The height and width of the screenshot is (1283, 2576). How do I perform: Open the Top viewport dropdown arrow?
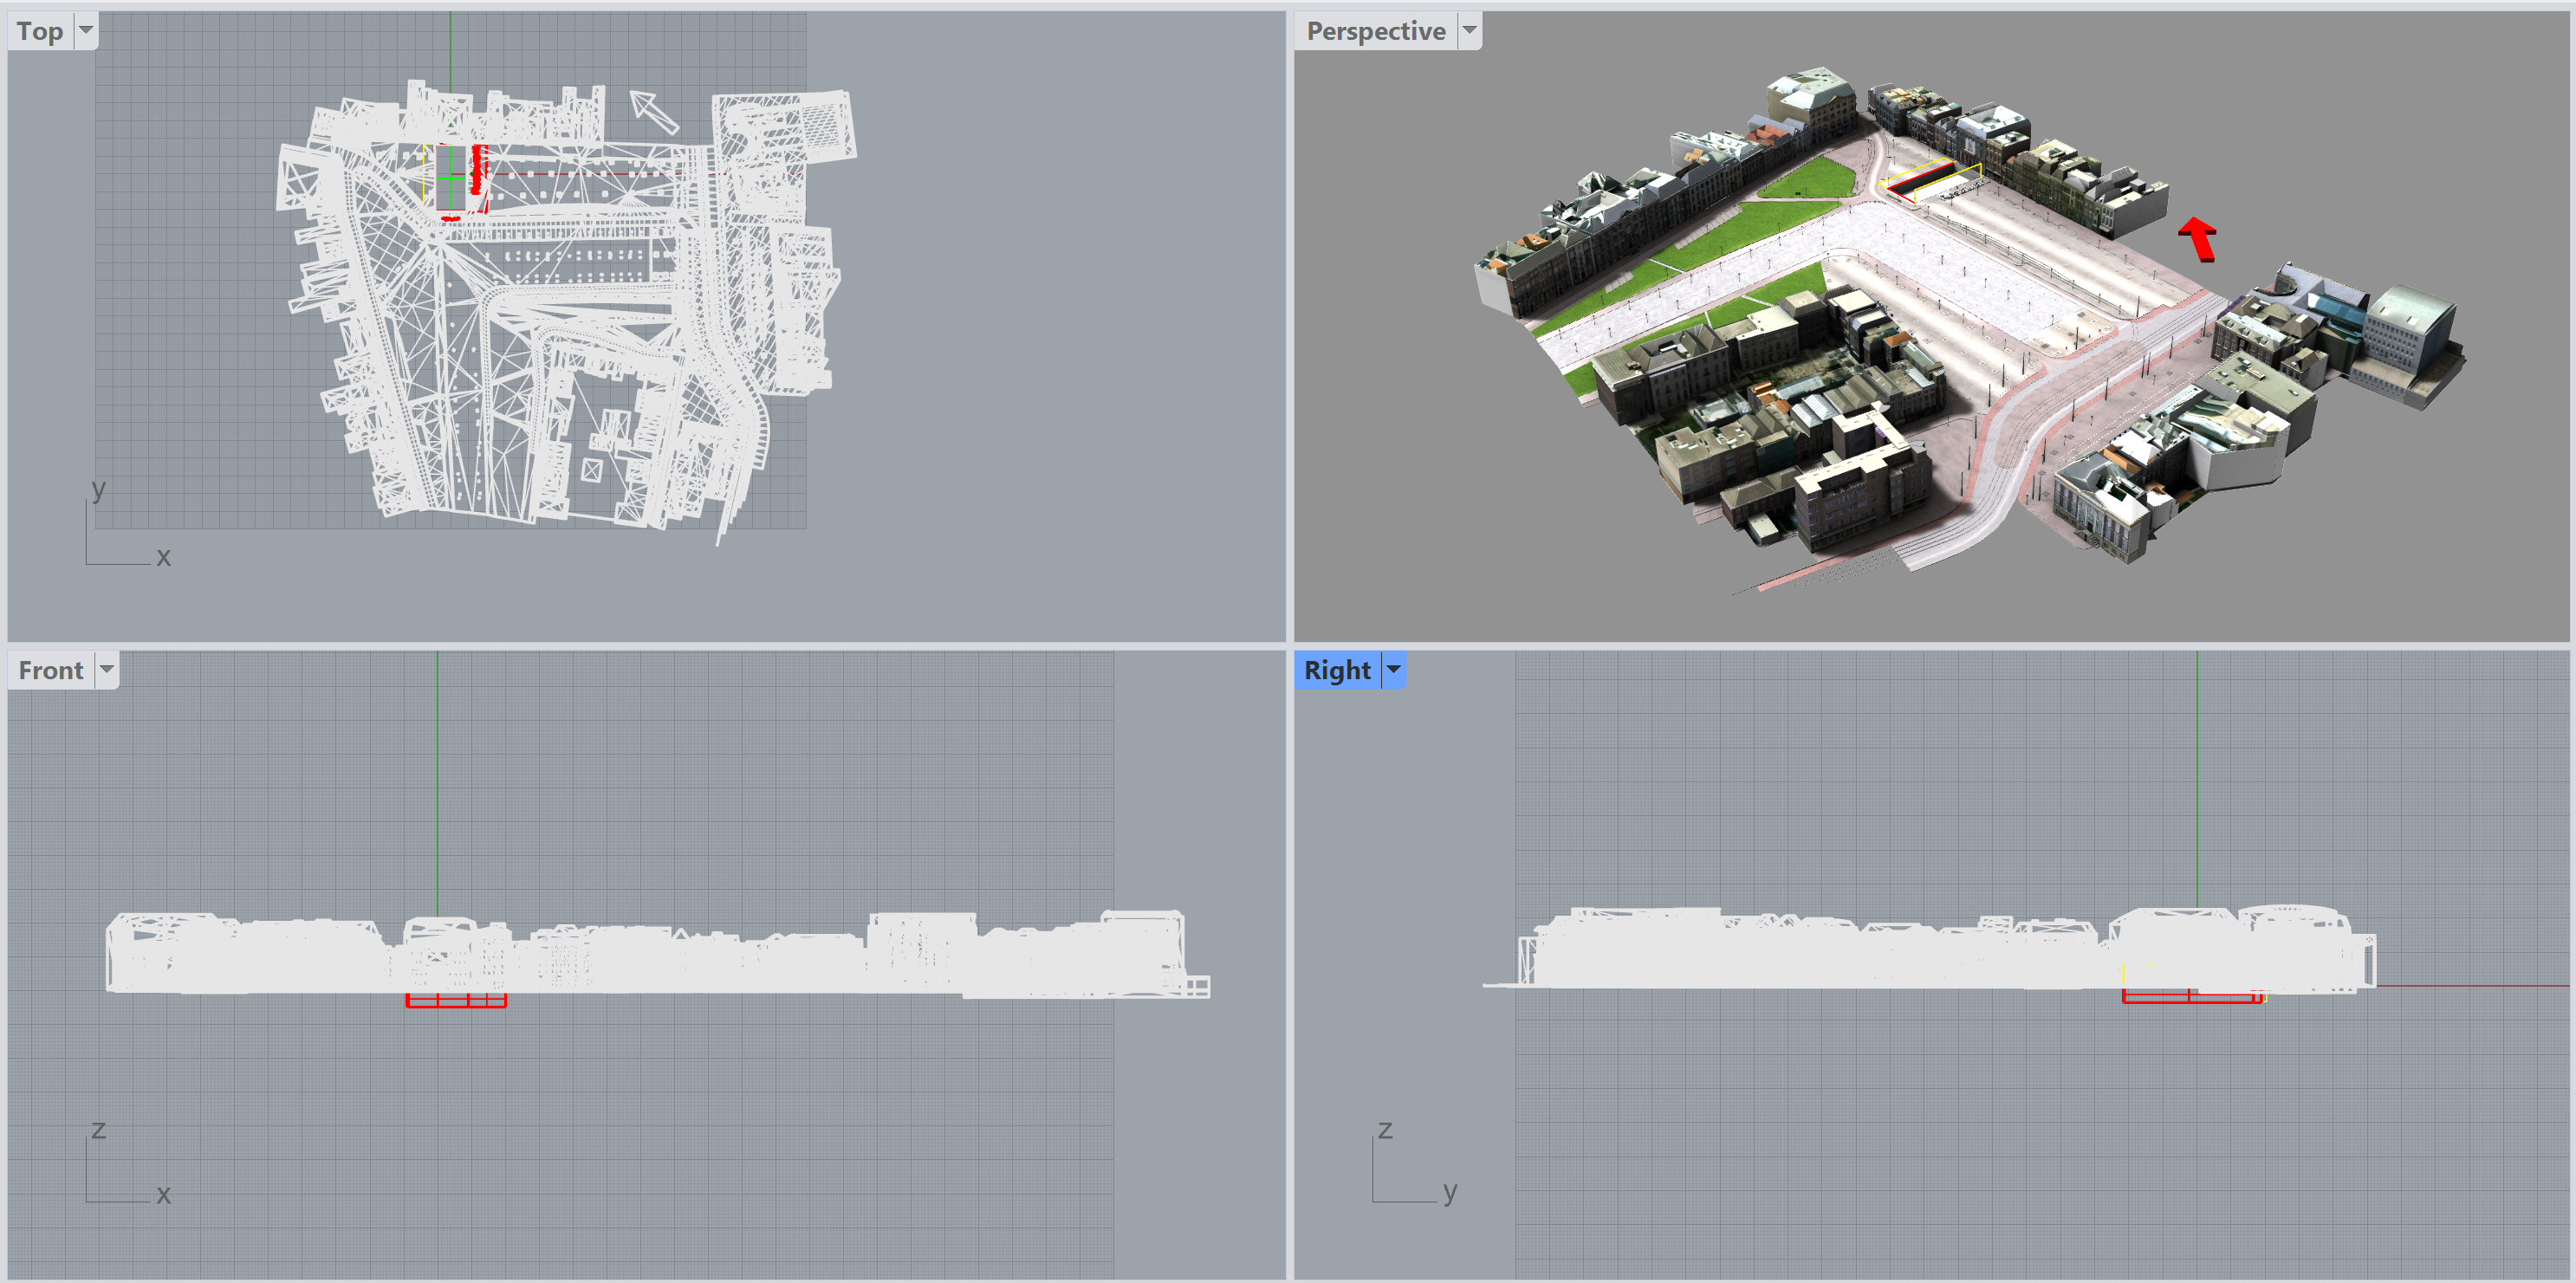(x=86, y=30)
